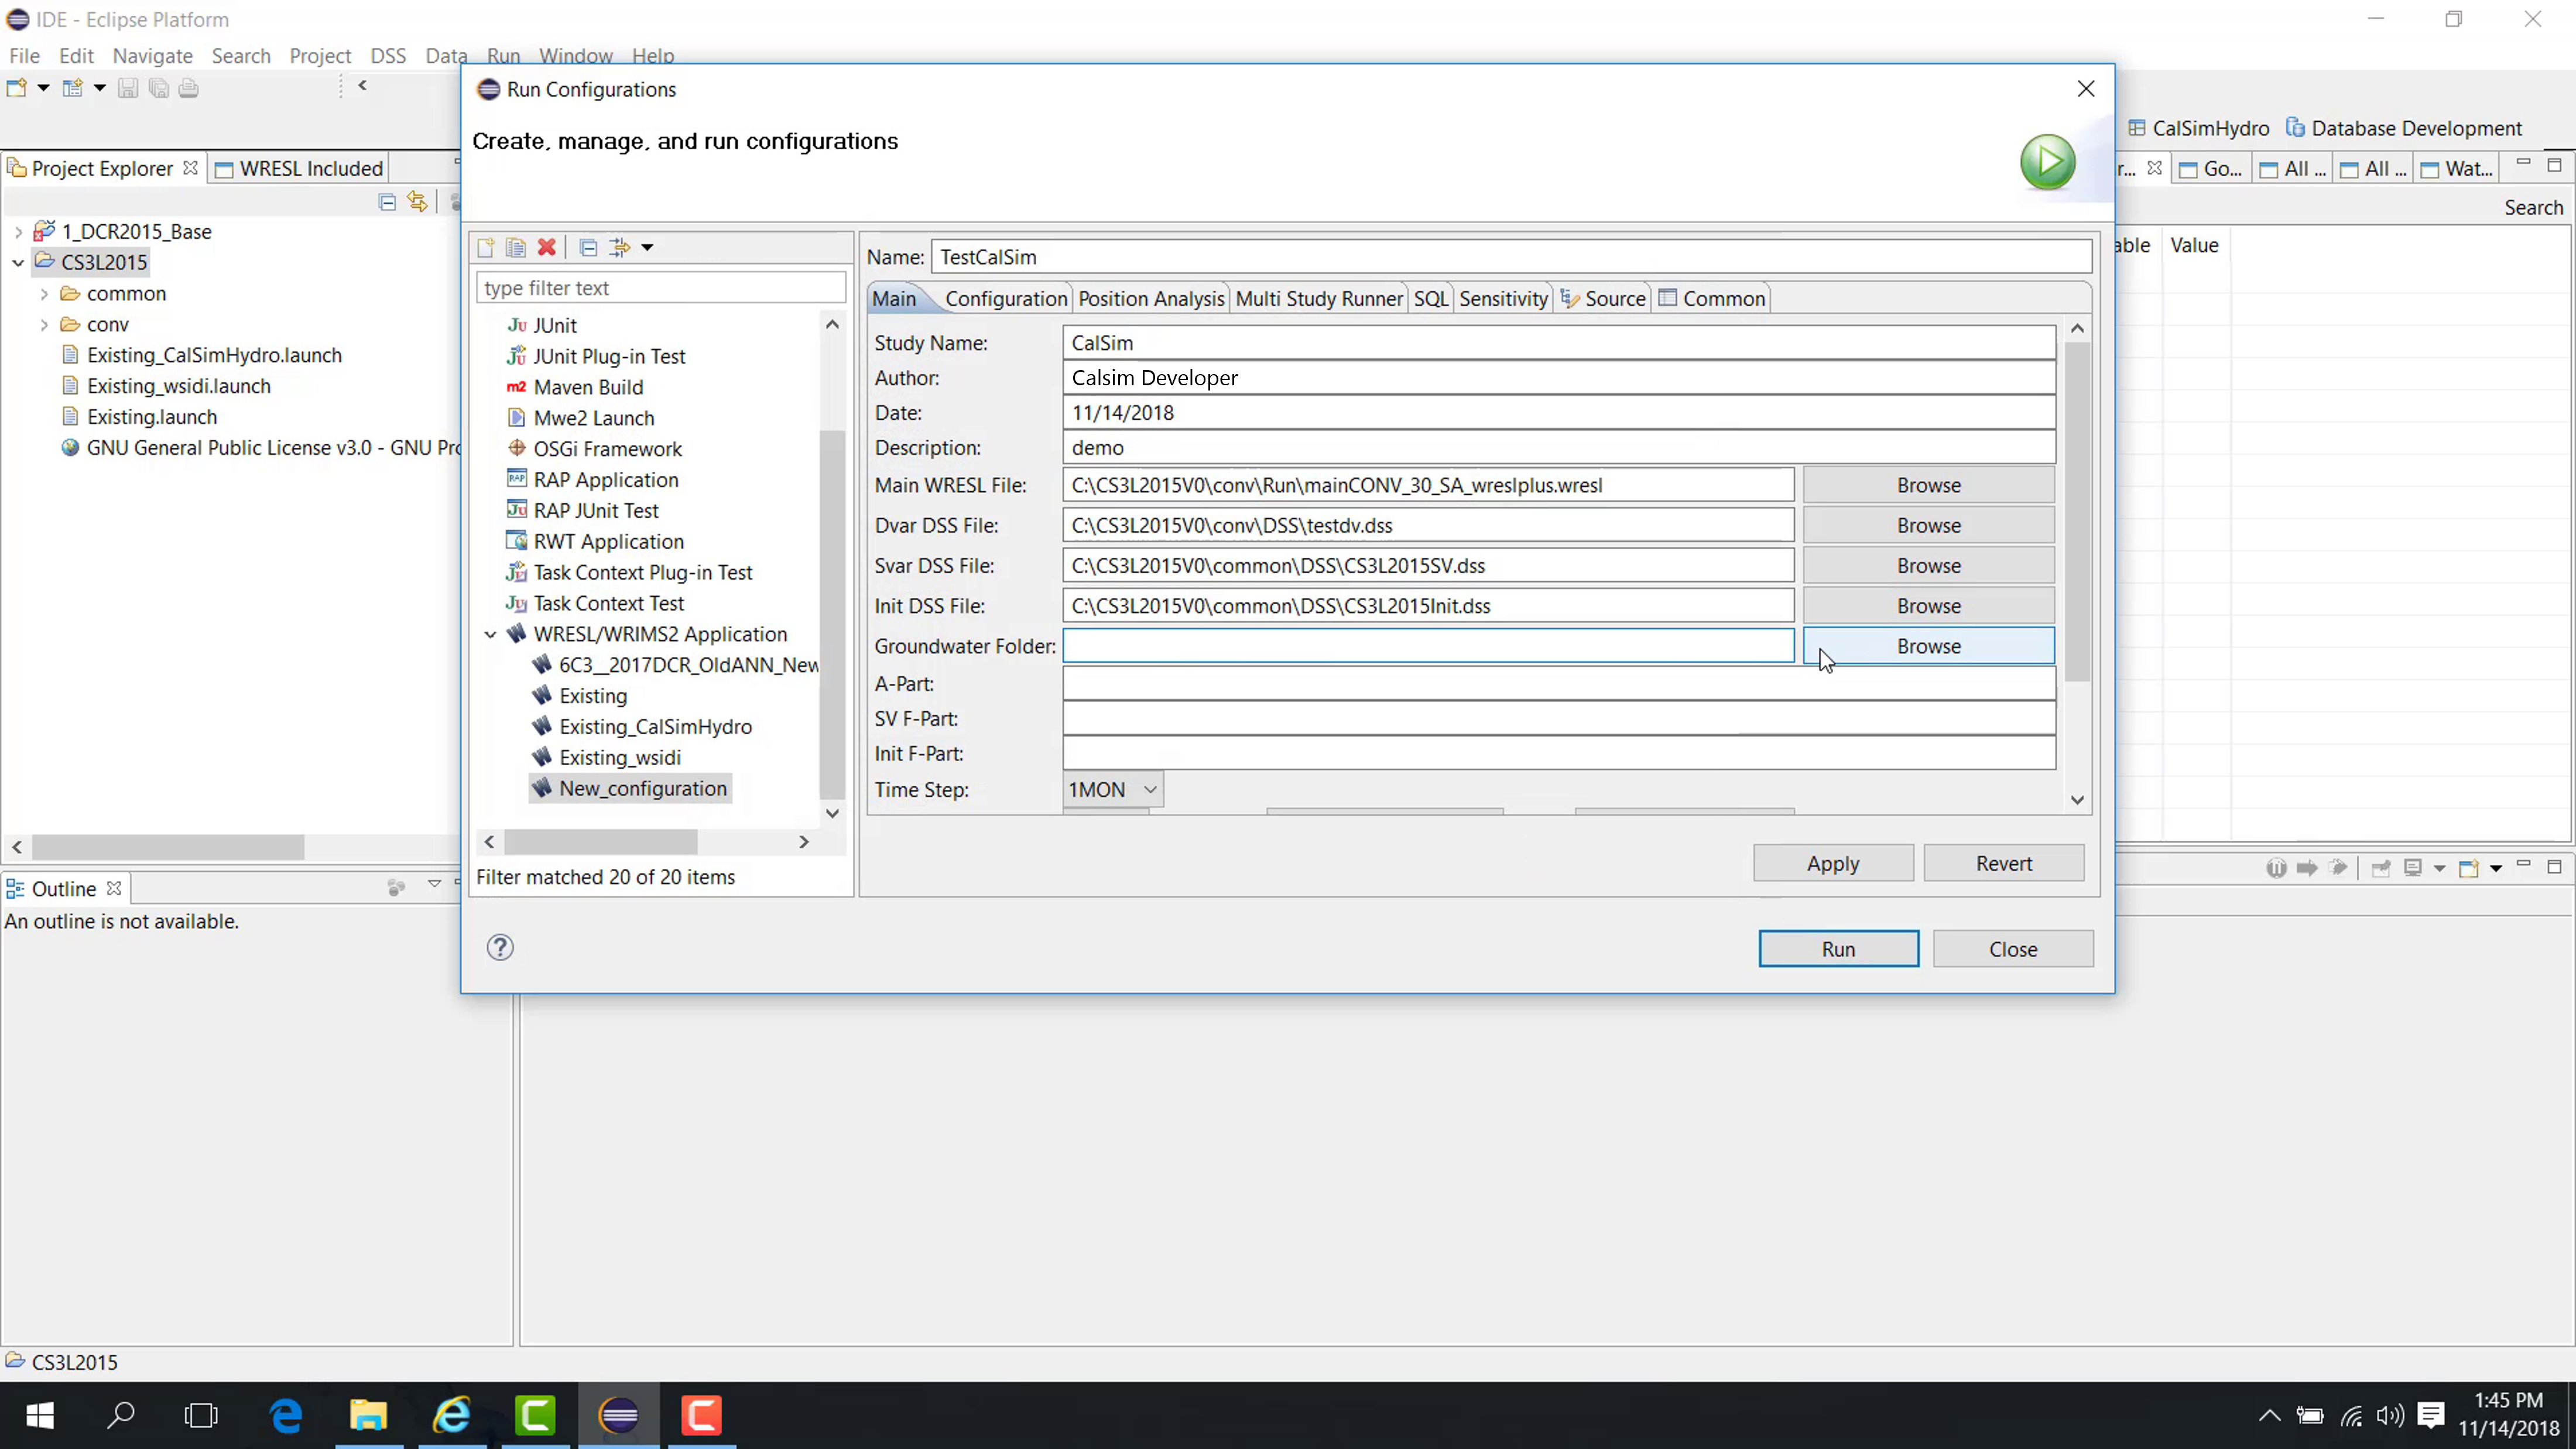This screenshot has width=2576, height=1449.
Task: Switch to the SQL tab
Action: 1431,298
